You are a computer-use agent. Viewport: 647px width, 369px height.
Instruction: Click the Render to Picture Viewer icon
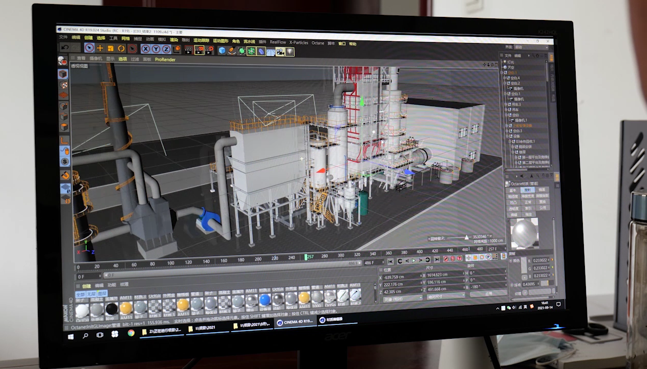(199, 50)
